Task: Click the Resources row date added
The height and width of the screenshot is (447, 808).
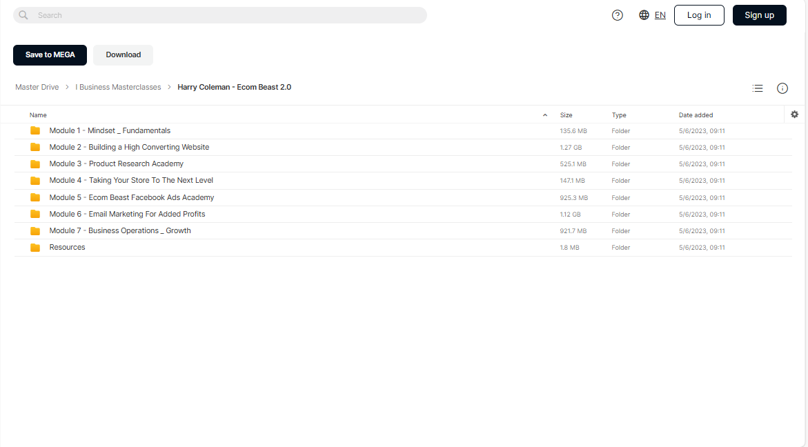Action: pyautogui.click(x=702, y=248)
